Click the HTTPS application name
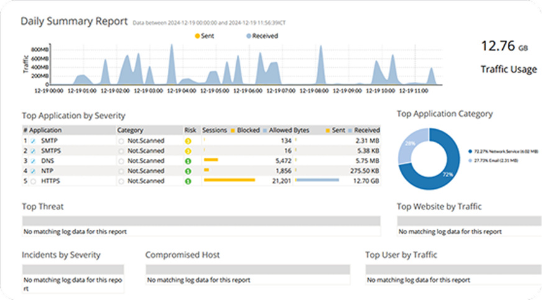 [50, 181]
